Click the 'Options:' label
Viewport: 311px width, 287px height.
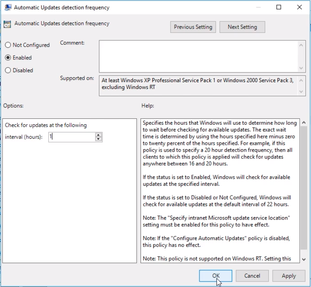[13, 105]
